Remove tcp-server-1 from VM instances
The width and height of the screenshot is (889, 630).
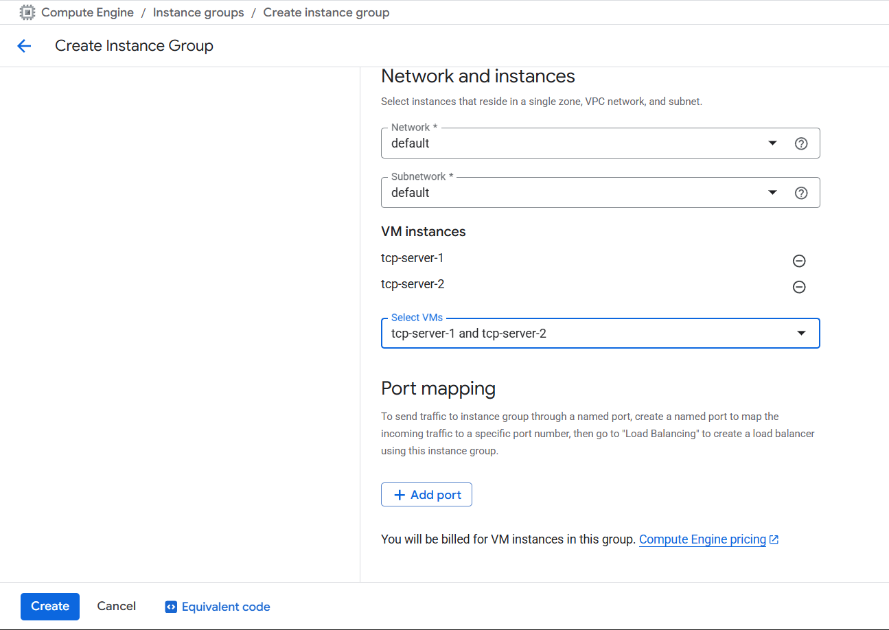[799, 261]
